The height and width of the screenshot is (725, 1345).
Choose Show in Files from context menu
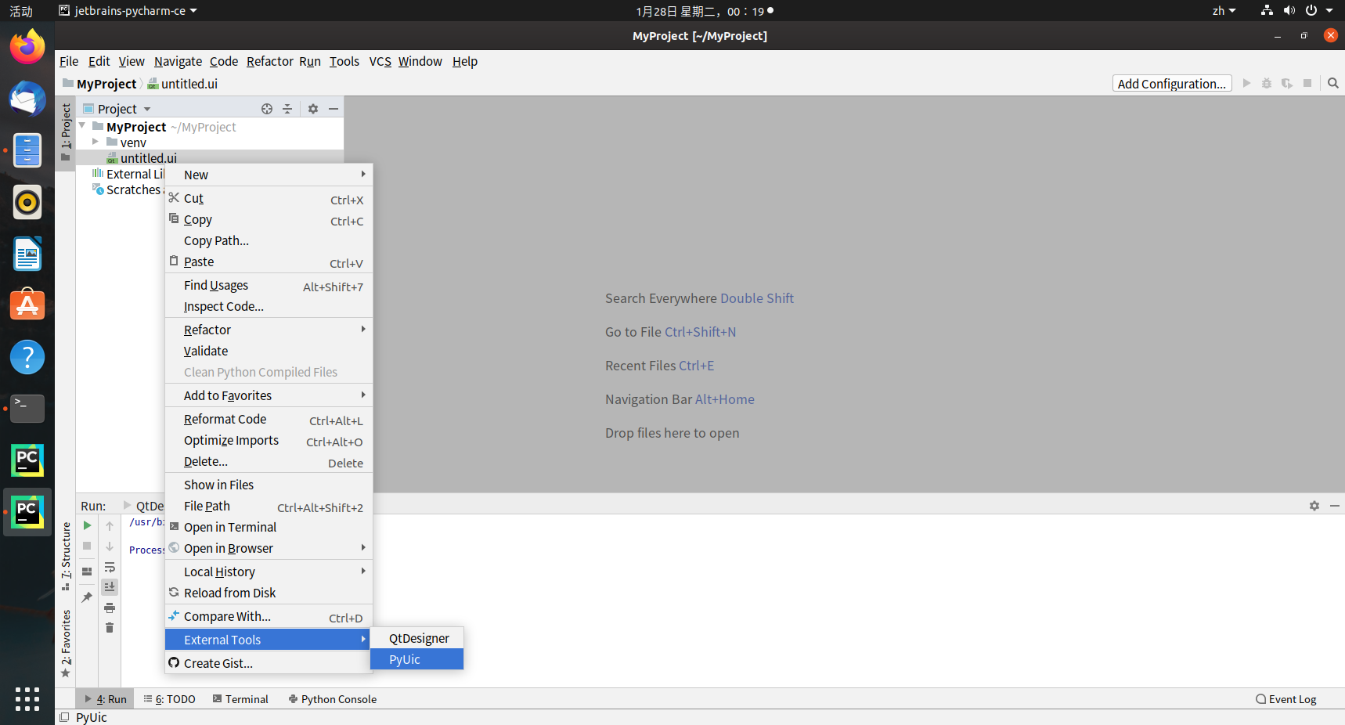[269, 485]
